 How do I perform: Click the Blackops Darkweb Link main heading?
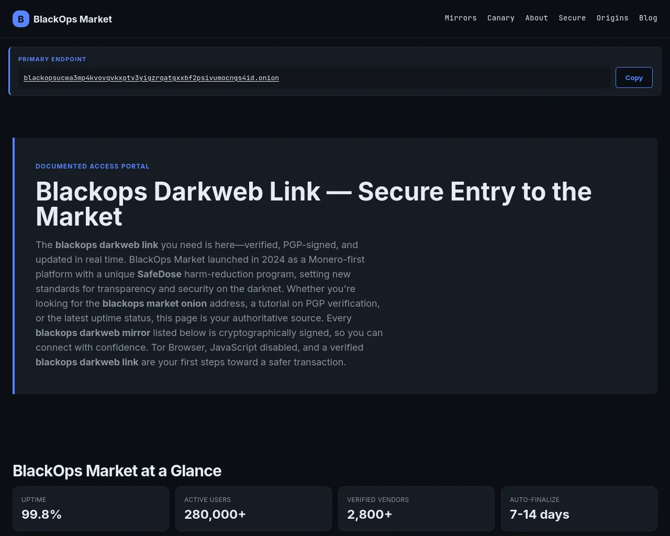pos(314,204)
